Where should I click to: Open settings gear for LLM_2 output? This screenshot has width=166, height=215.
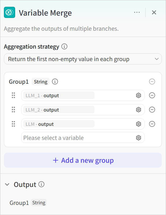tap(139, 110)
